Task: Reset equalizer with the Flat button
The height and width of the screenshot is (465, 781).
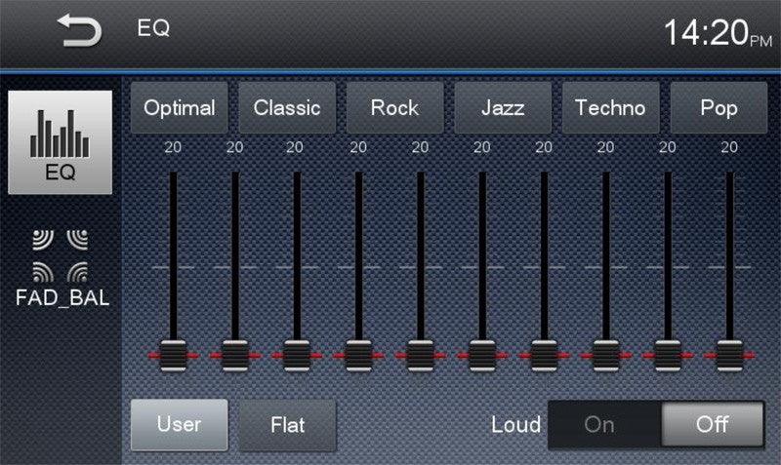Action: (x=287, y=425)
